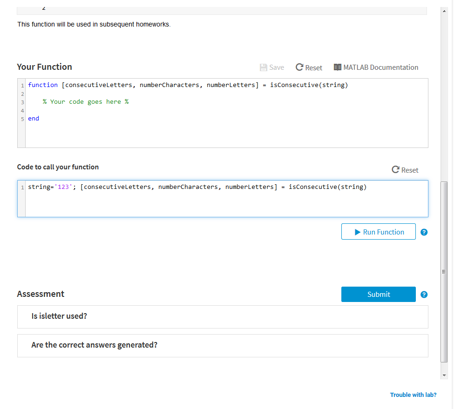The height and width of the screenshot is (409, 468).
Task: Click the '123' string in call code
Action: pyautogui.click(x=62, y=187)
